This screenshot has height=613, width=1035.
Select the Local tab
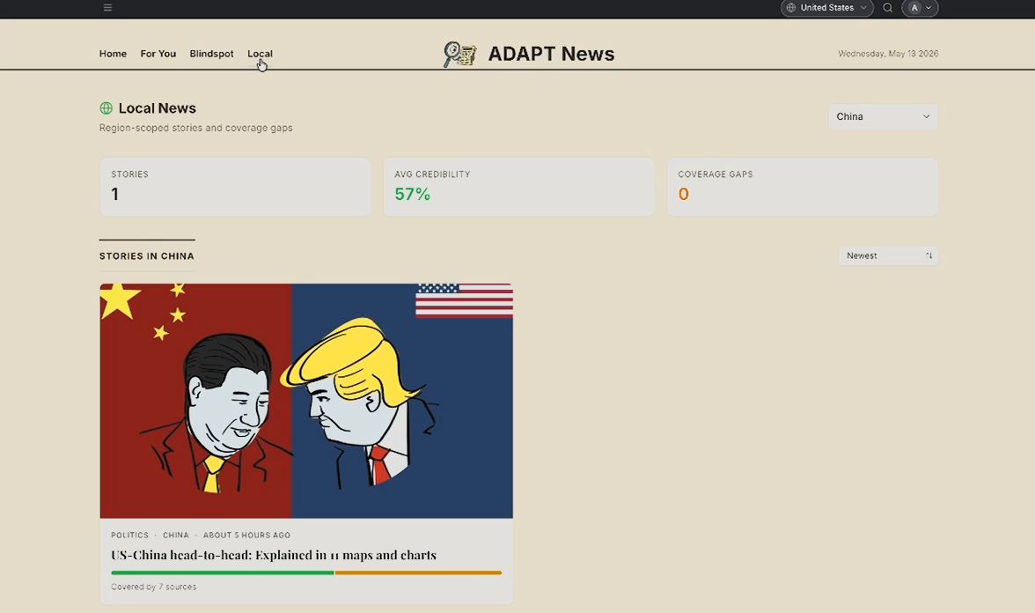pyautogui.click(x=260, y=54)
